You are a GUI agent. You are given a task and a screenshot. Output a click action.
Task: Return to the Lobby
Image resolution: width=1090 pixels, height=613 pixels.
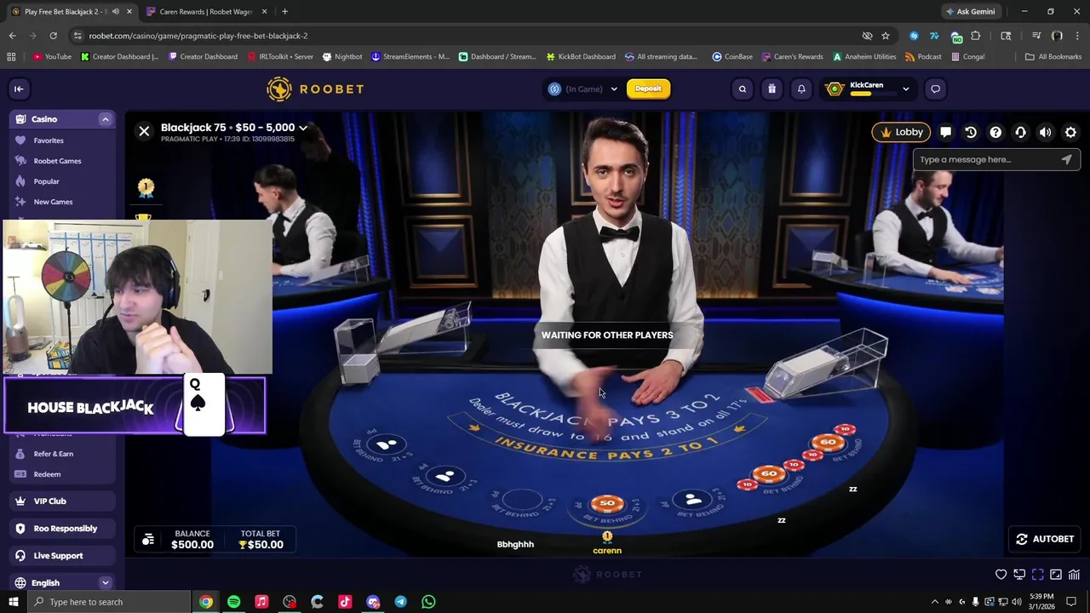pos(901,132)
